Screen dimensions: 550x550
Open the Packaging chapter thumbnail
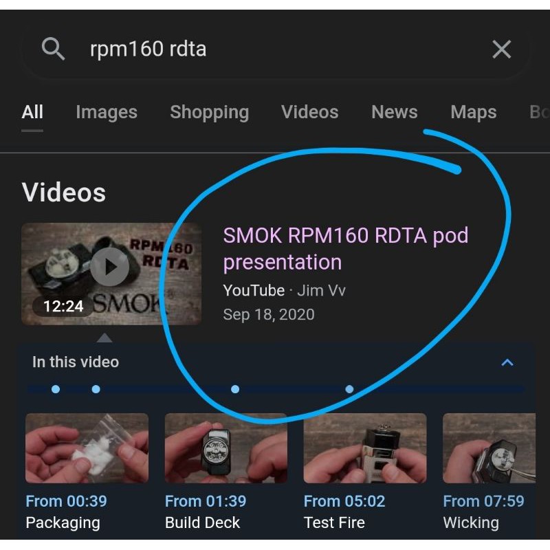pos(87,448)
